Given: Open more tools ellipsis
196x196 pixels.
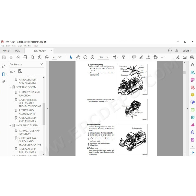Looking at the screenshot, I should tap(163, 57).
